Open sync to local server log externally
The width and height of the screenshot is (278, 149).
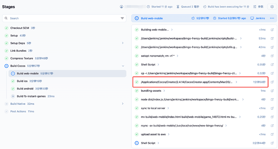272,108
